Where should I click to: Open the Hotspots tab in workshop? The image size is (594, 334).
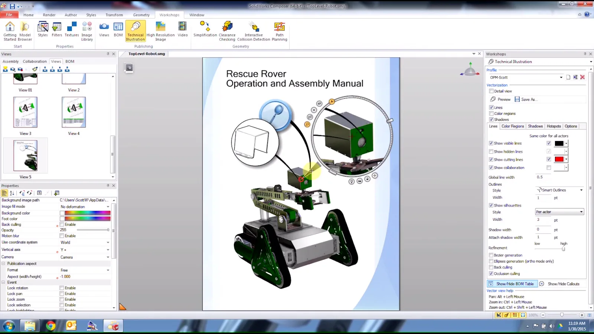554,126
